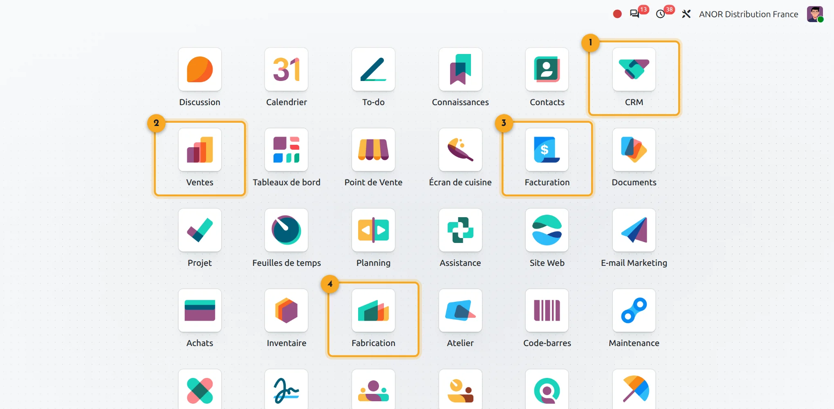Open the Atelier app
834x409 pixels.
[x=460, y=310]
